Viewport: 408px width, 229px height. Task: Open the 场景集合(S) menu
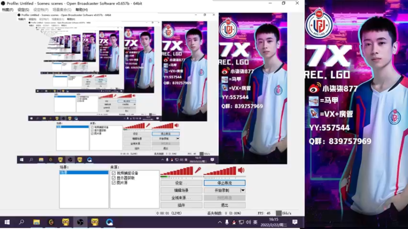[62, 10]
